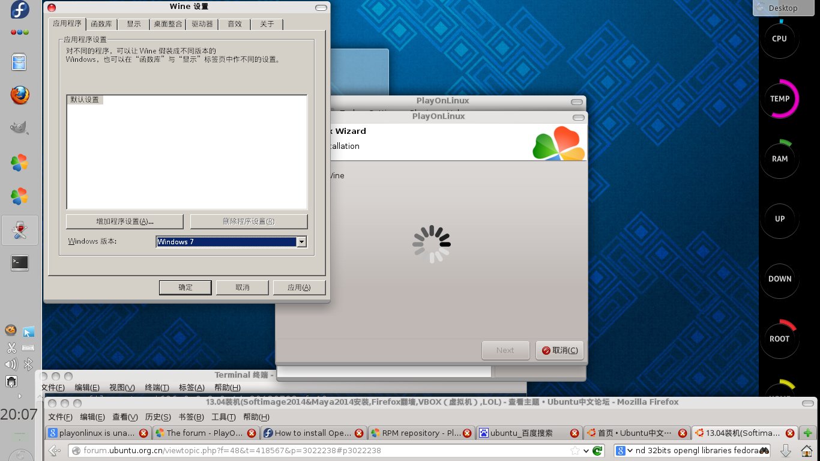Close the ubuntu_百度搜索 tab
Viewport: 820px width, 461px height.
574,433
